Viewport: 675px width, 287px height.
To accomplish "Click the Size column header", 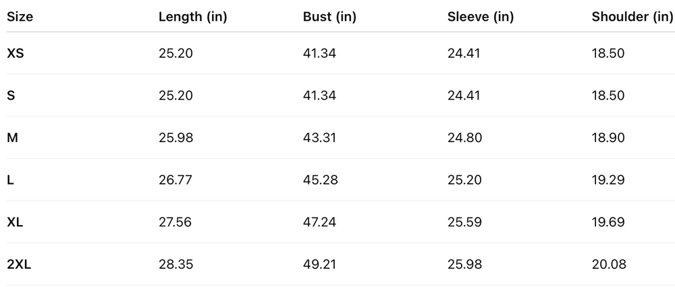I will coord(19,17).
